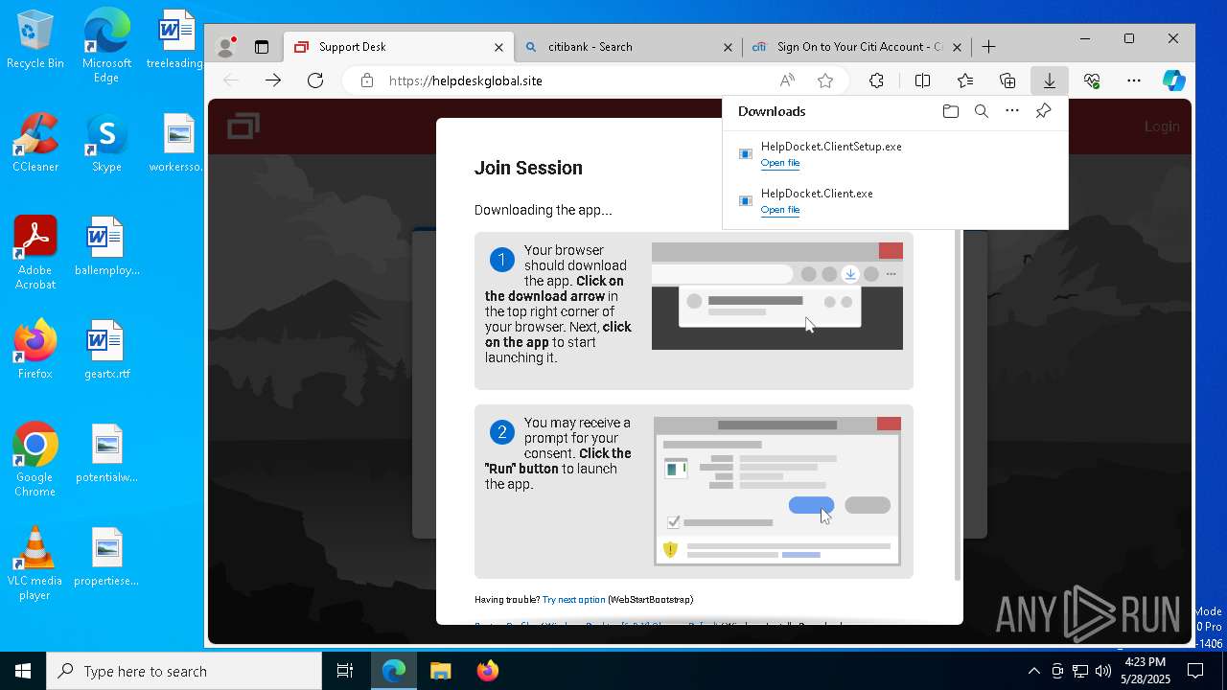1227x690 pixels.
Task: Pin the Downloads panel
Action: [x=1043, y=111]
